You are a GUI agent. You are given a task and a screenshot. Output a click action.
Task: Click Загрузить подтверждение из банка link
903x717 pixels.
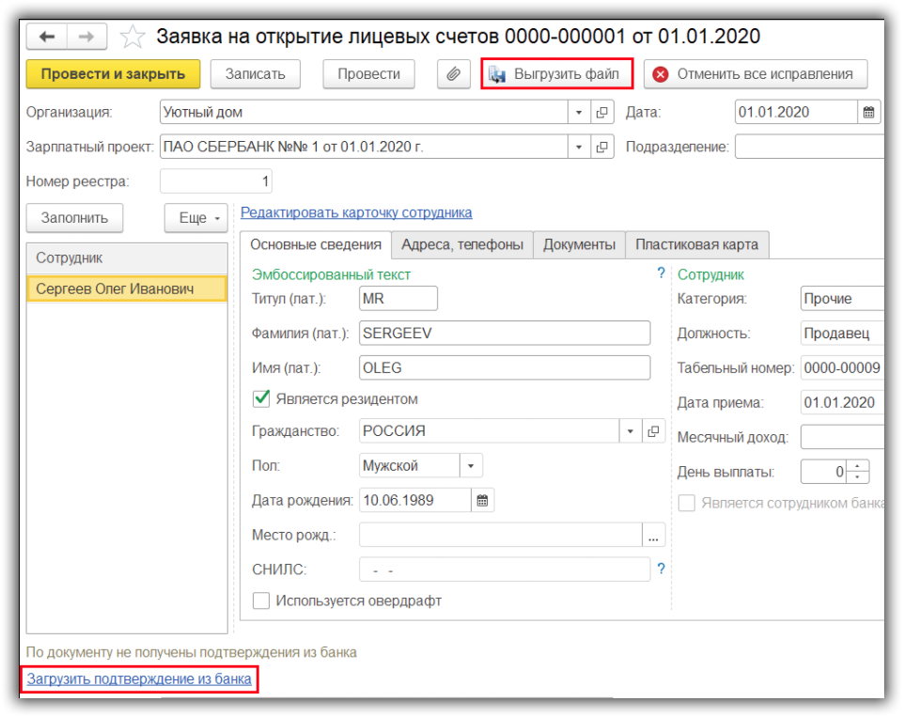click(139, 678)
